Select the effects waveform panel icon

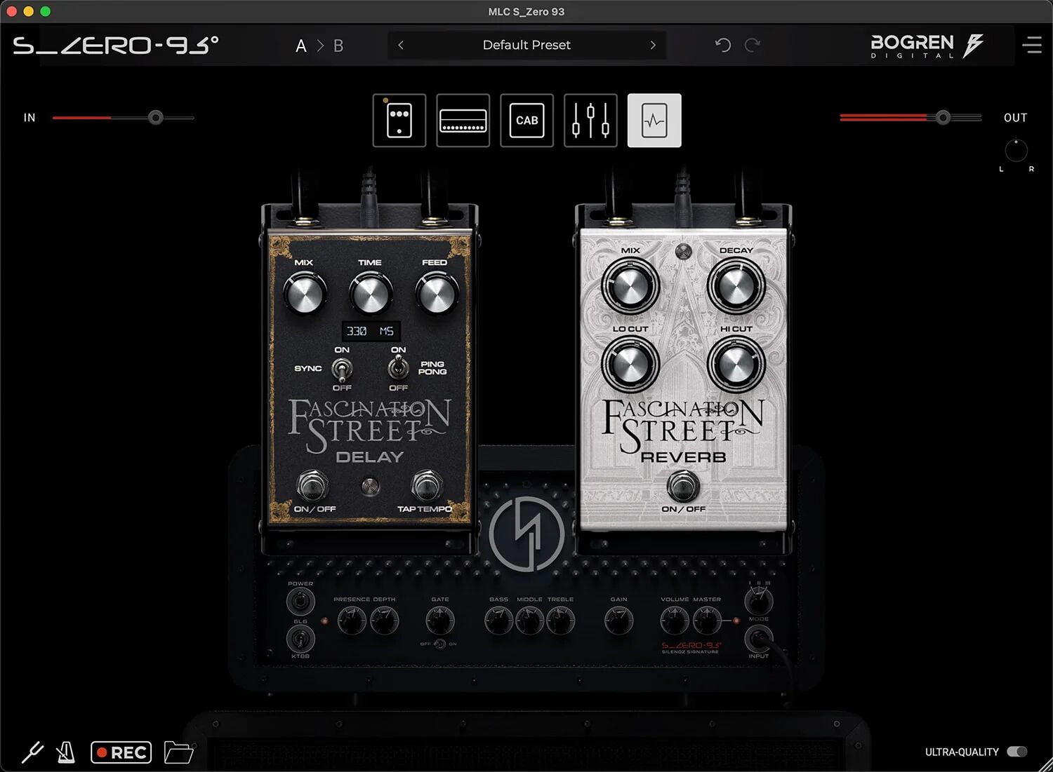(x=654, y=120)
